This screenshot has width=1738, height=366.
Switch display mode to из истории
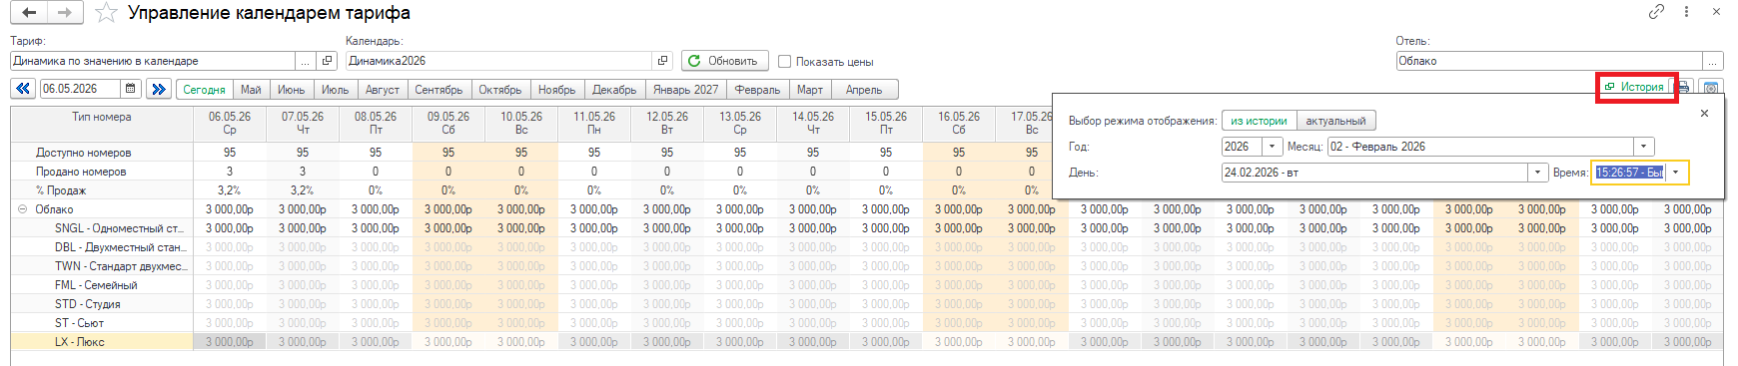(x=1259, y=121)
